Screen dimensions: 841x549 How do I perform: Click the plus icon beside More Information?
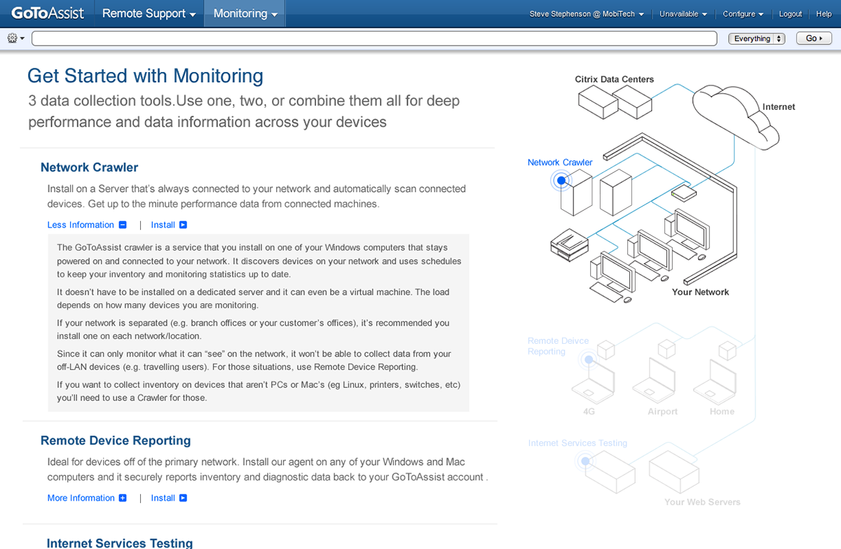click(123, 498)
